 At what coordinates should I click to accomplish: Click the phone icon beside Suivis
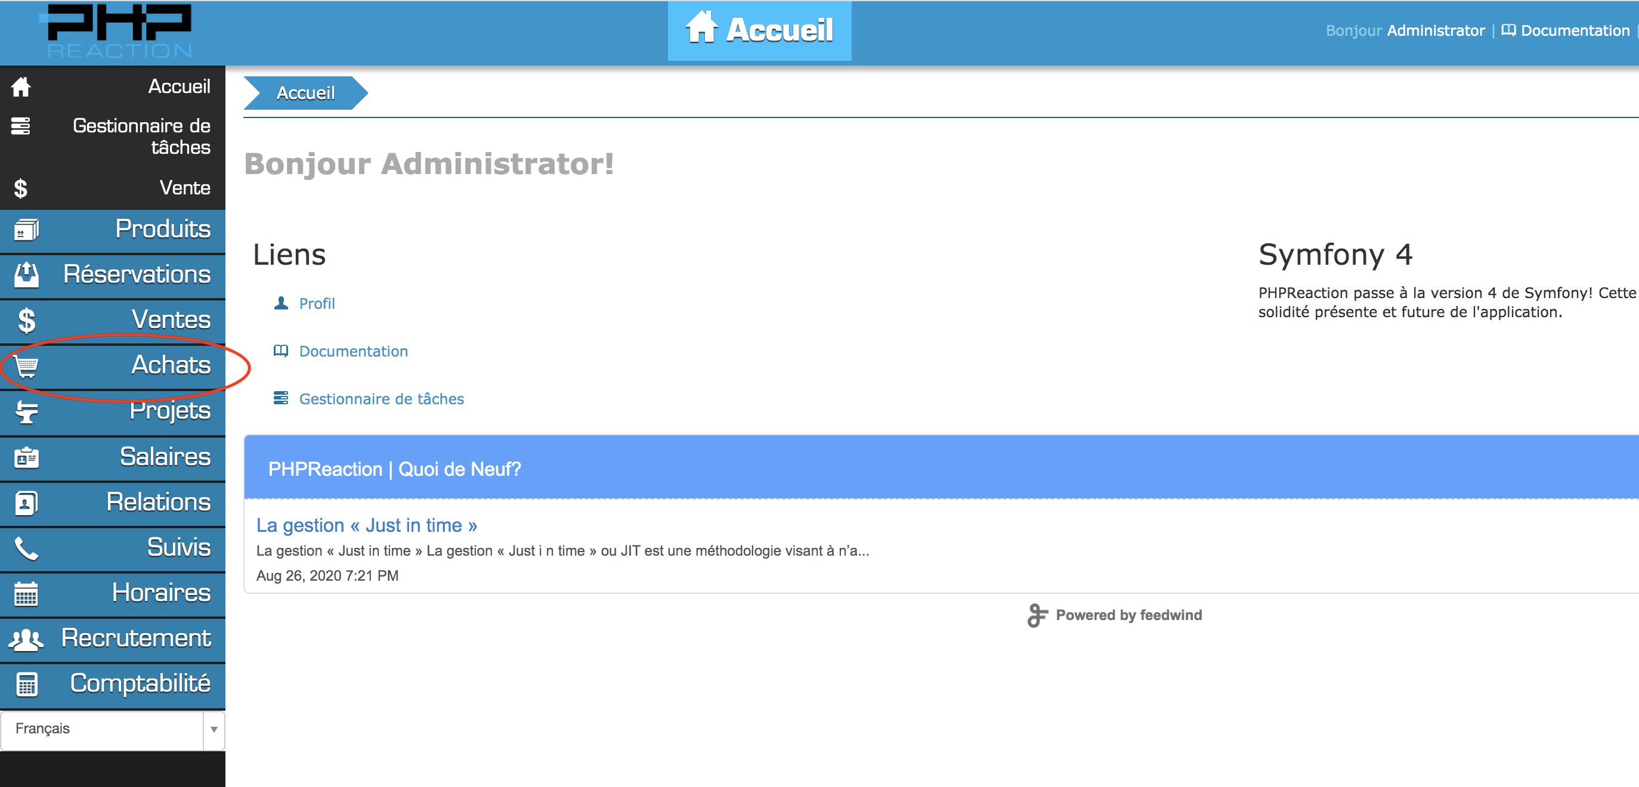pyautogui.click(x=26, y=548)
